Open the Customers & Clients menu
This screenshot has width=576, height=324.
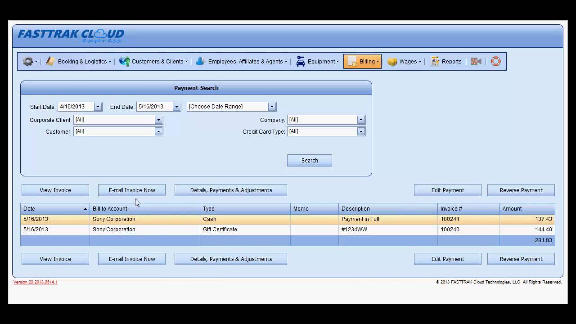153,62
